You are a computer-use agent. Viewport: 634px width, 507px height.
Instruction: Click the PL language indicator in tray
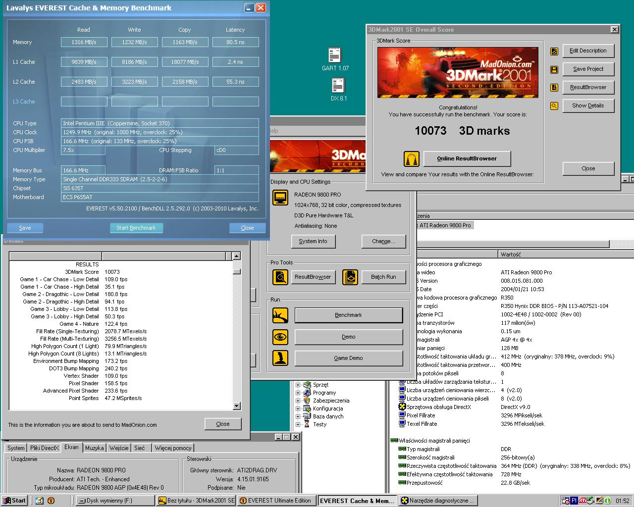coord(574,501)
